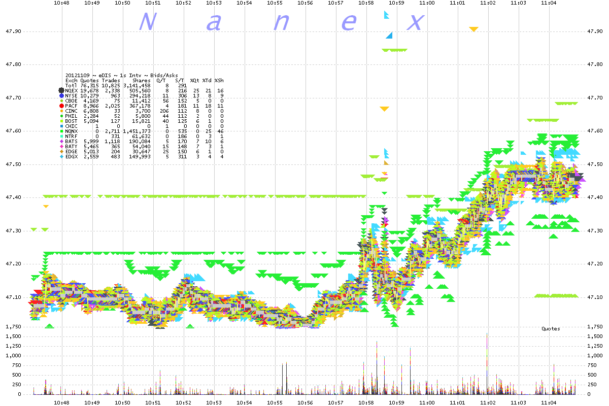The image size is (609, 406).
Task: Click the 'Totl' row label
Action: pyautogui.click(x=72, y=85)
